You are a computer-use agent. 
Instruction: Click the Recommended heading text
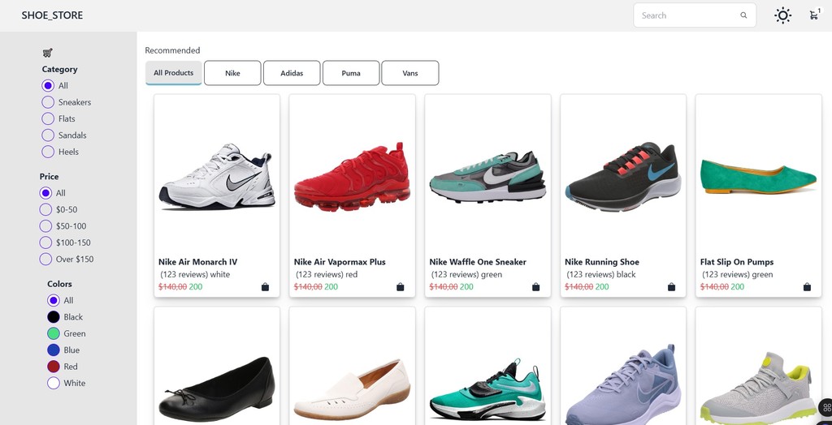[x=172, y=50]
